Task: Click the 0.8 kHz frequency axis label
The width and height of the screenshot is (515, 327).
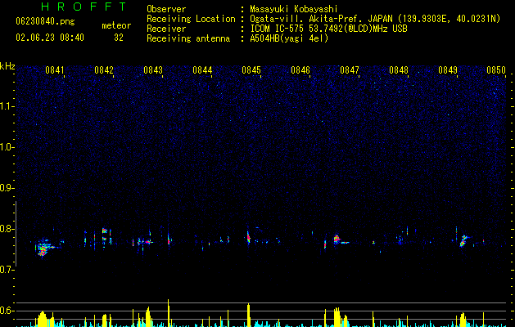Action: pos(7,229)
